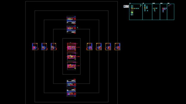The width and height of the screenshot is (186, 104).
Task: Click the widest, first cell of the teal legend frame
Action: pos(136,12)
